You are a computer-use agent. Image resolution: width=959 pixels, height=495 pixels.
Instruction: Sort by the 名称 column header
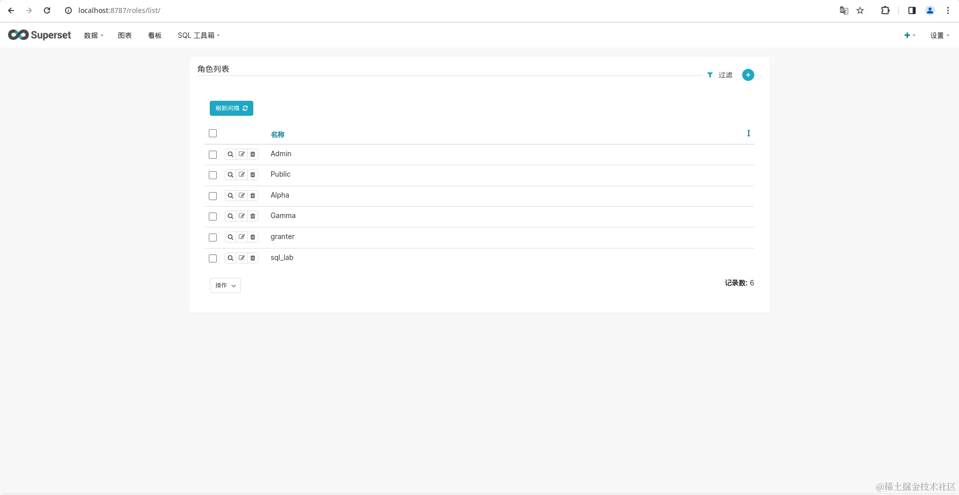point(278,134)
